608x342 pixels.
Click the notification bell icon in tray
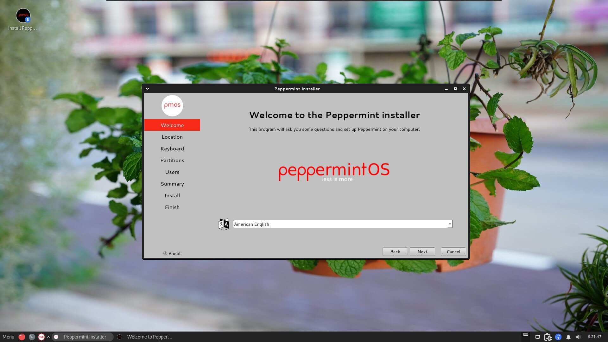[x=569, y=337]
